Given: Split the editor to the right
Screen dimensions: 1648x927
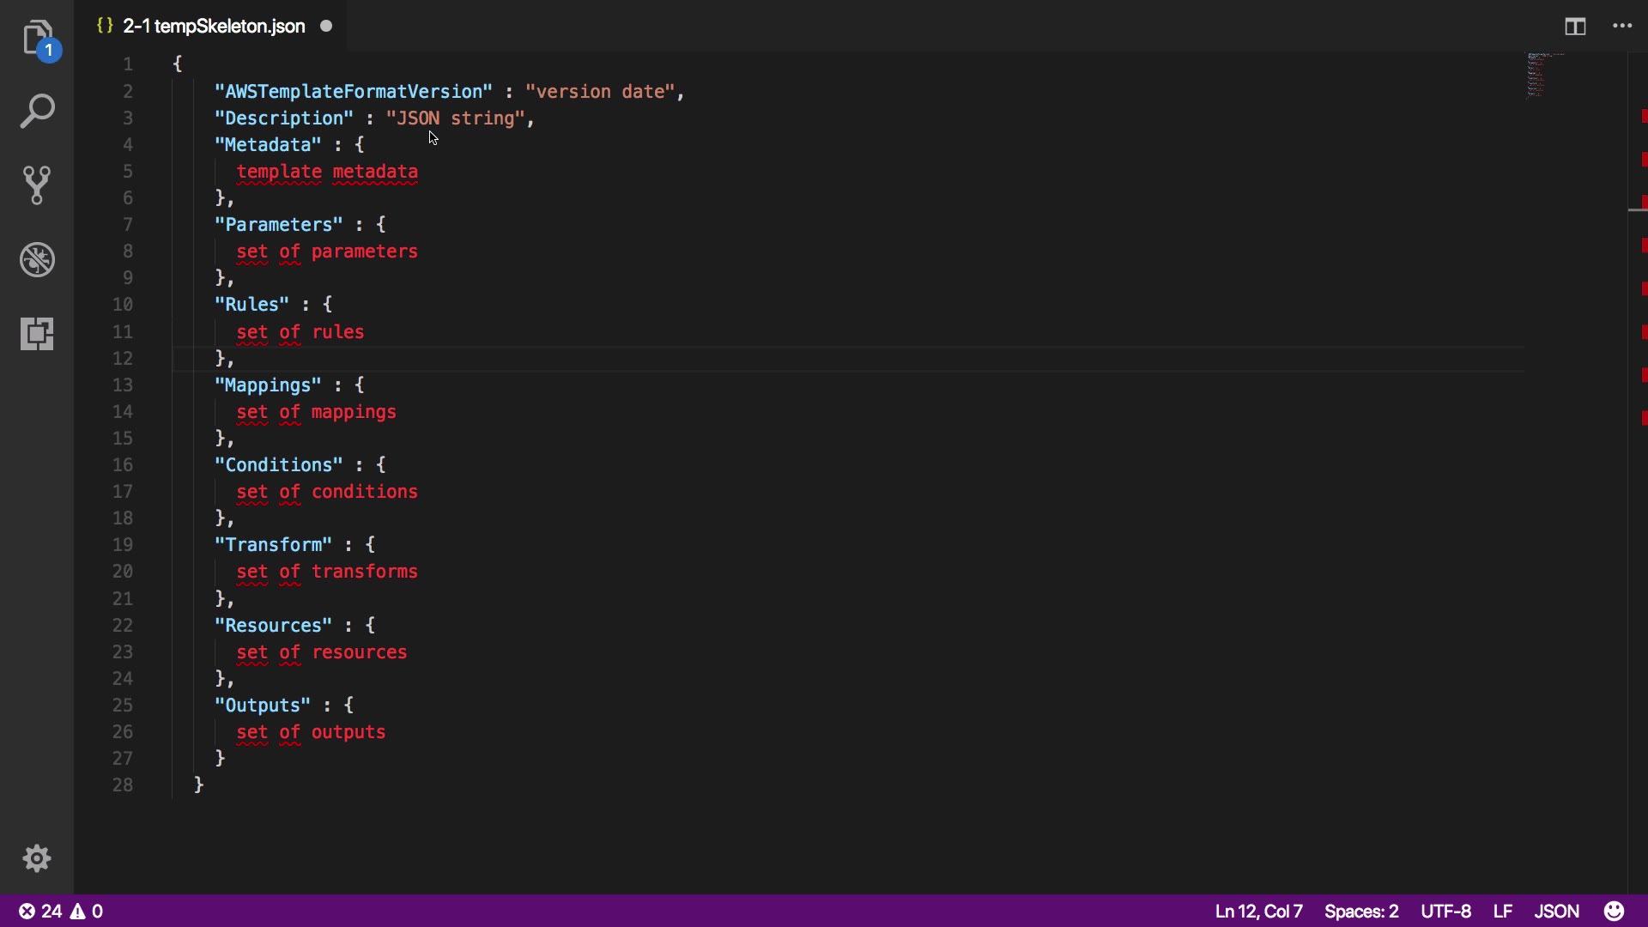Looking at the screenshot, I should [x=1575, y=27].
